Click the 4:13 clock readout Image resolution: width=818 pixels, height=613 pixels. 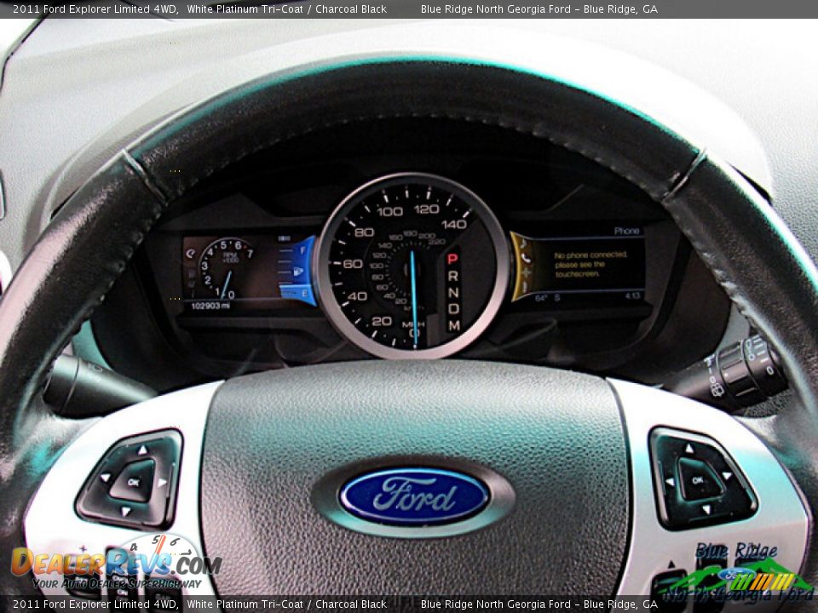click(632, 296)
